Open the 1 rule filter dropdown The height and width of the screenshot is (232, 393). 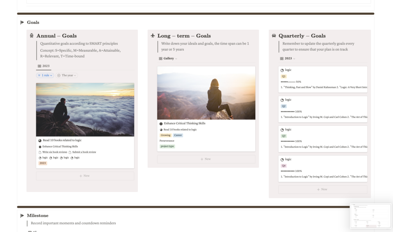pos(45,75)
